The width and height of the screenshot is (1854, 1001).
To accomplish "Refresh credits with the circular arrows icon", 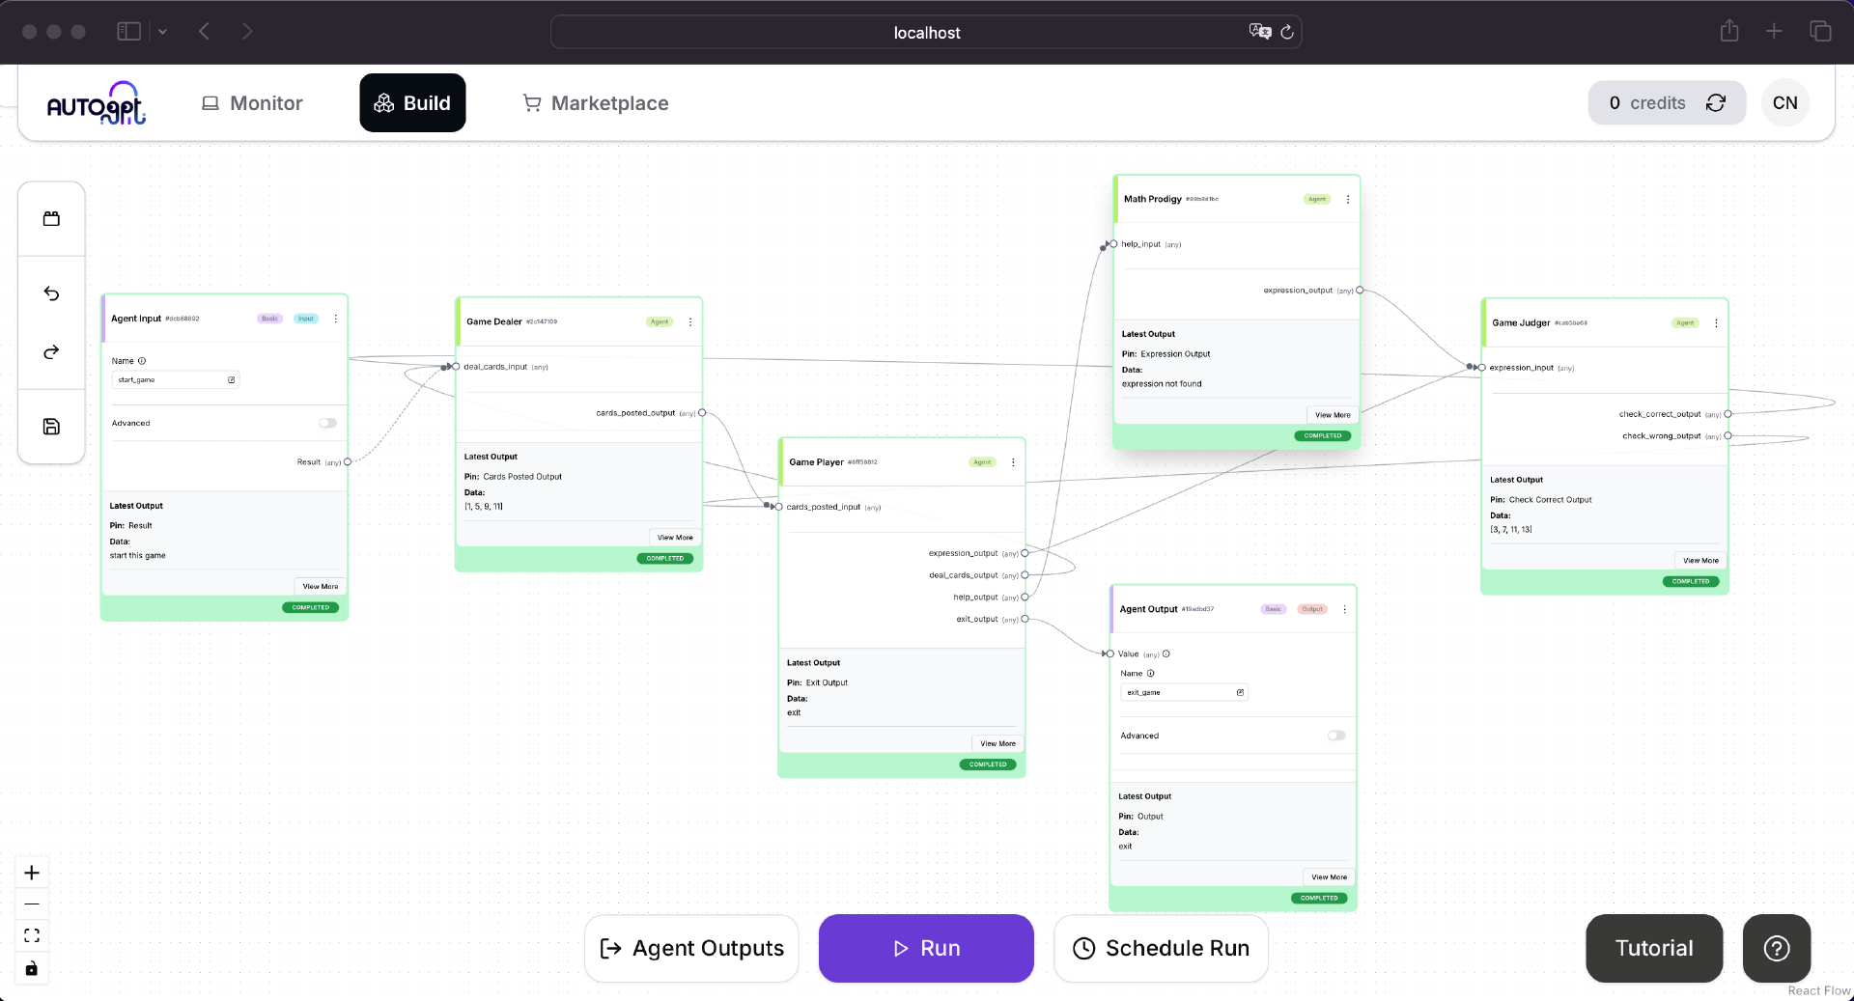I will pos(1716,103).
